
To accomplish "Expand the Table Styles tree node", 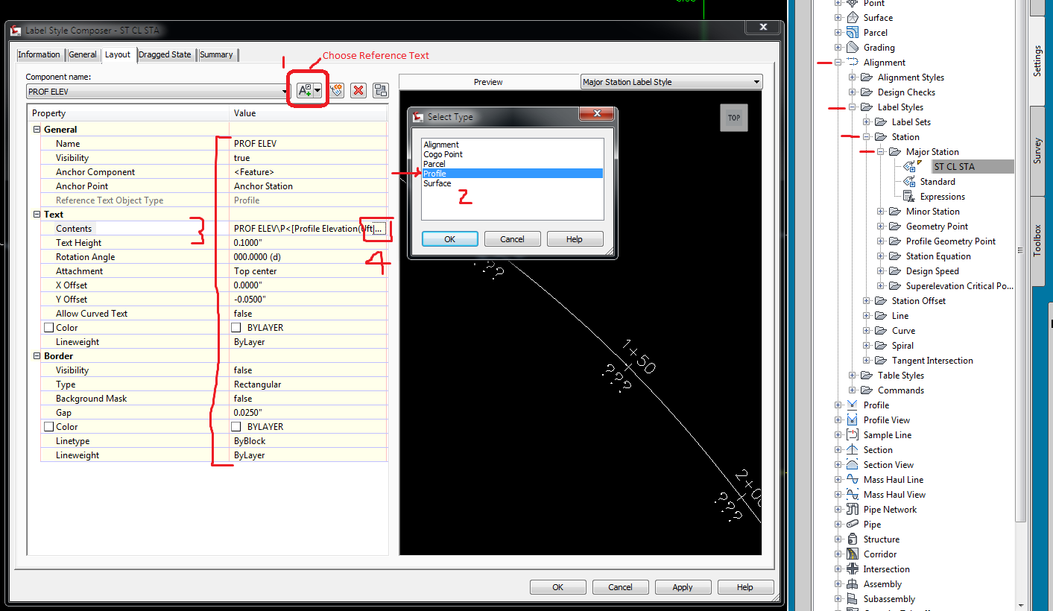I will [853, 375].
